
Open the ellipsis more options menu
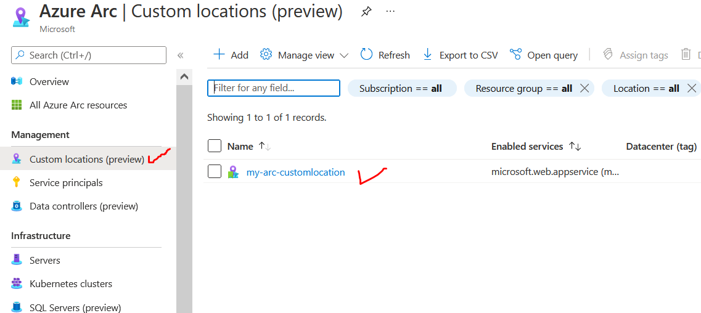click(x=390, y=12)
